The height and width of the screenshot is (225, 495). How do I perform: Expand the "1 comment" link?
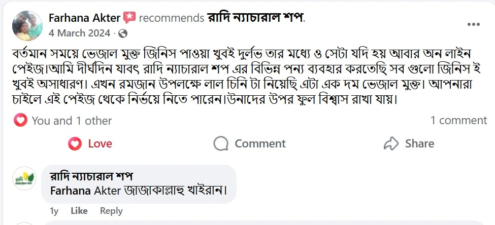point(458,121)
